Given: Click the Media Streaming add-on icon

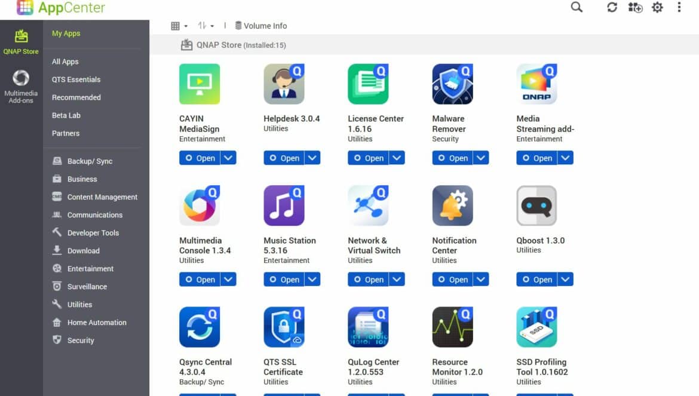Looking at the screenshot, I should click(536, 84).
